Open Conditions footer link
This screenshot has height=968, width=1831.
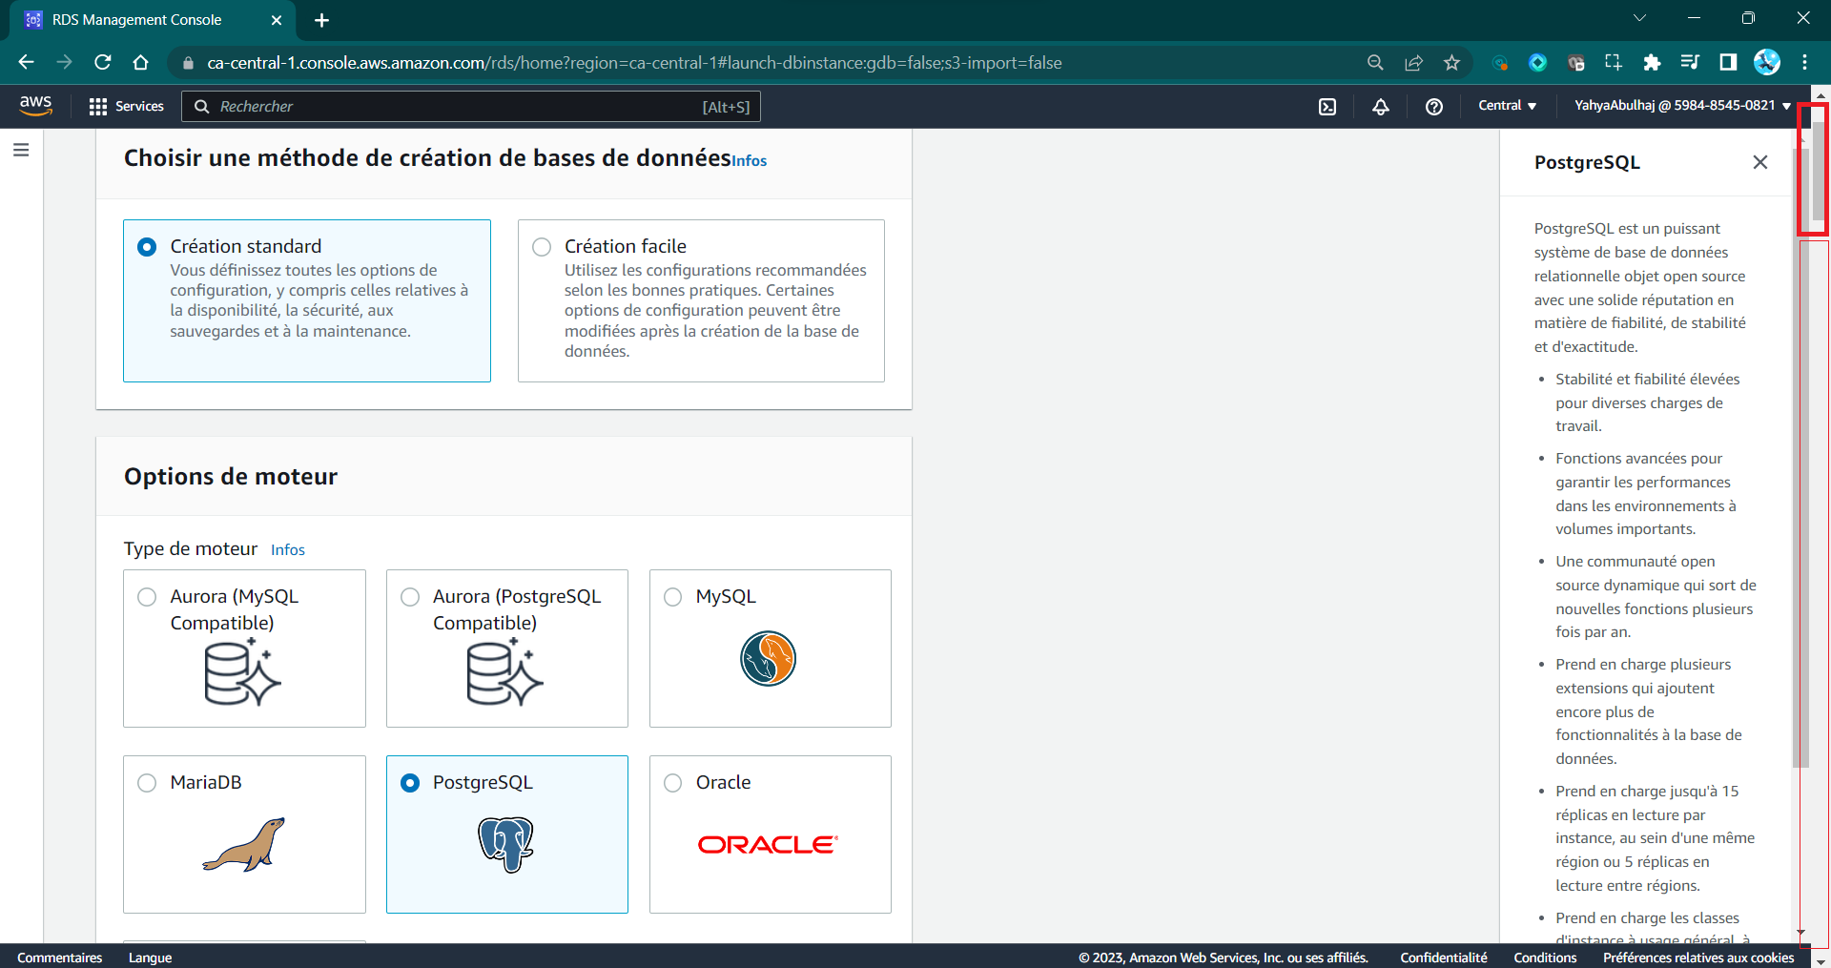[1545, 958]
